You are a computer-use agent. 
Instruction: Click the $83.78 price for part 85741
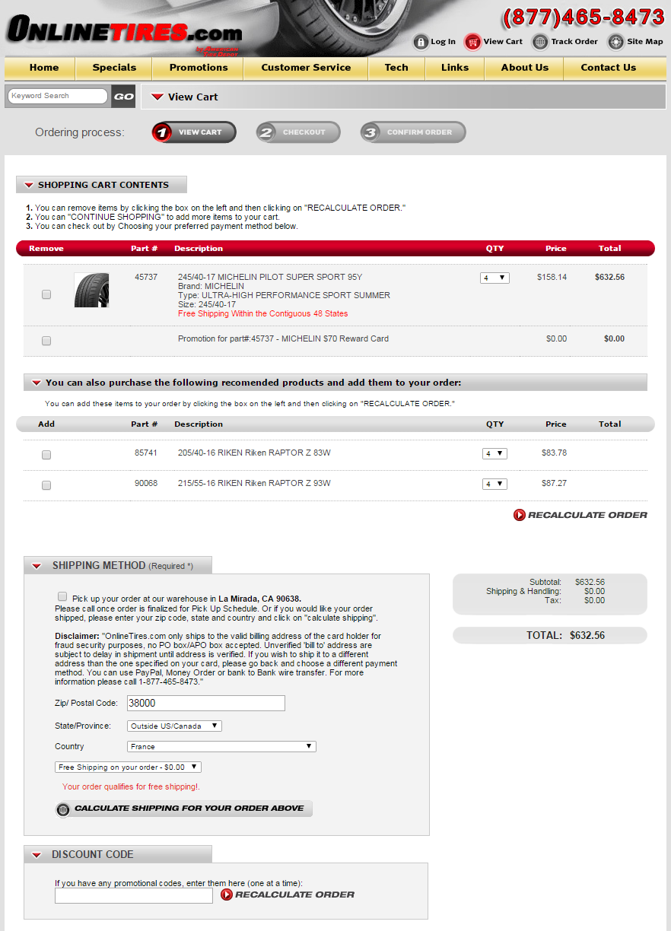tap(554, 453)
